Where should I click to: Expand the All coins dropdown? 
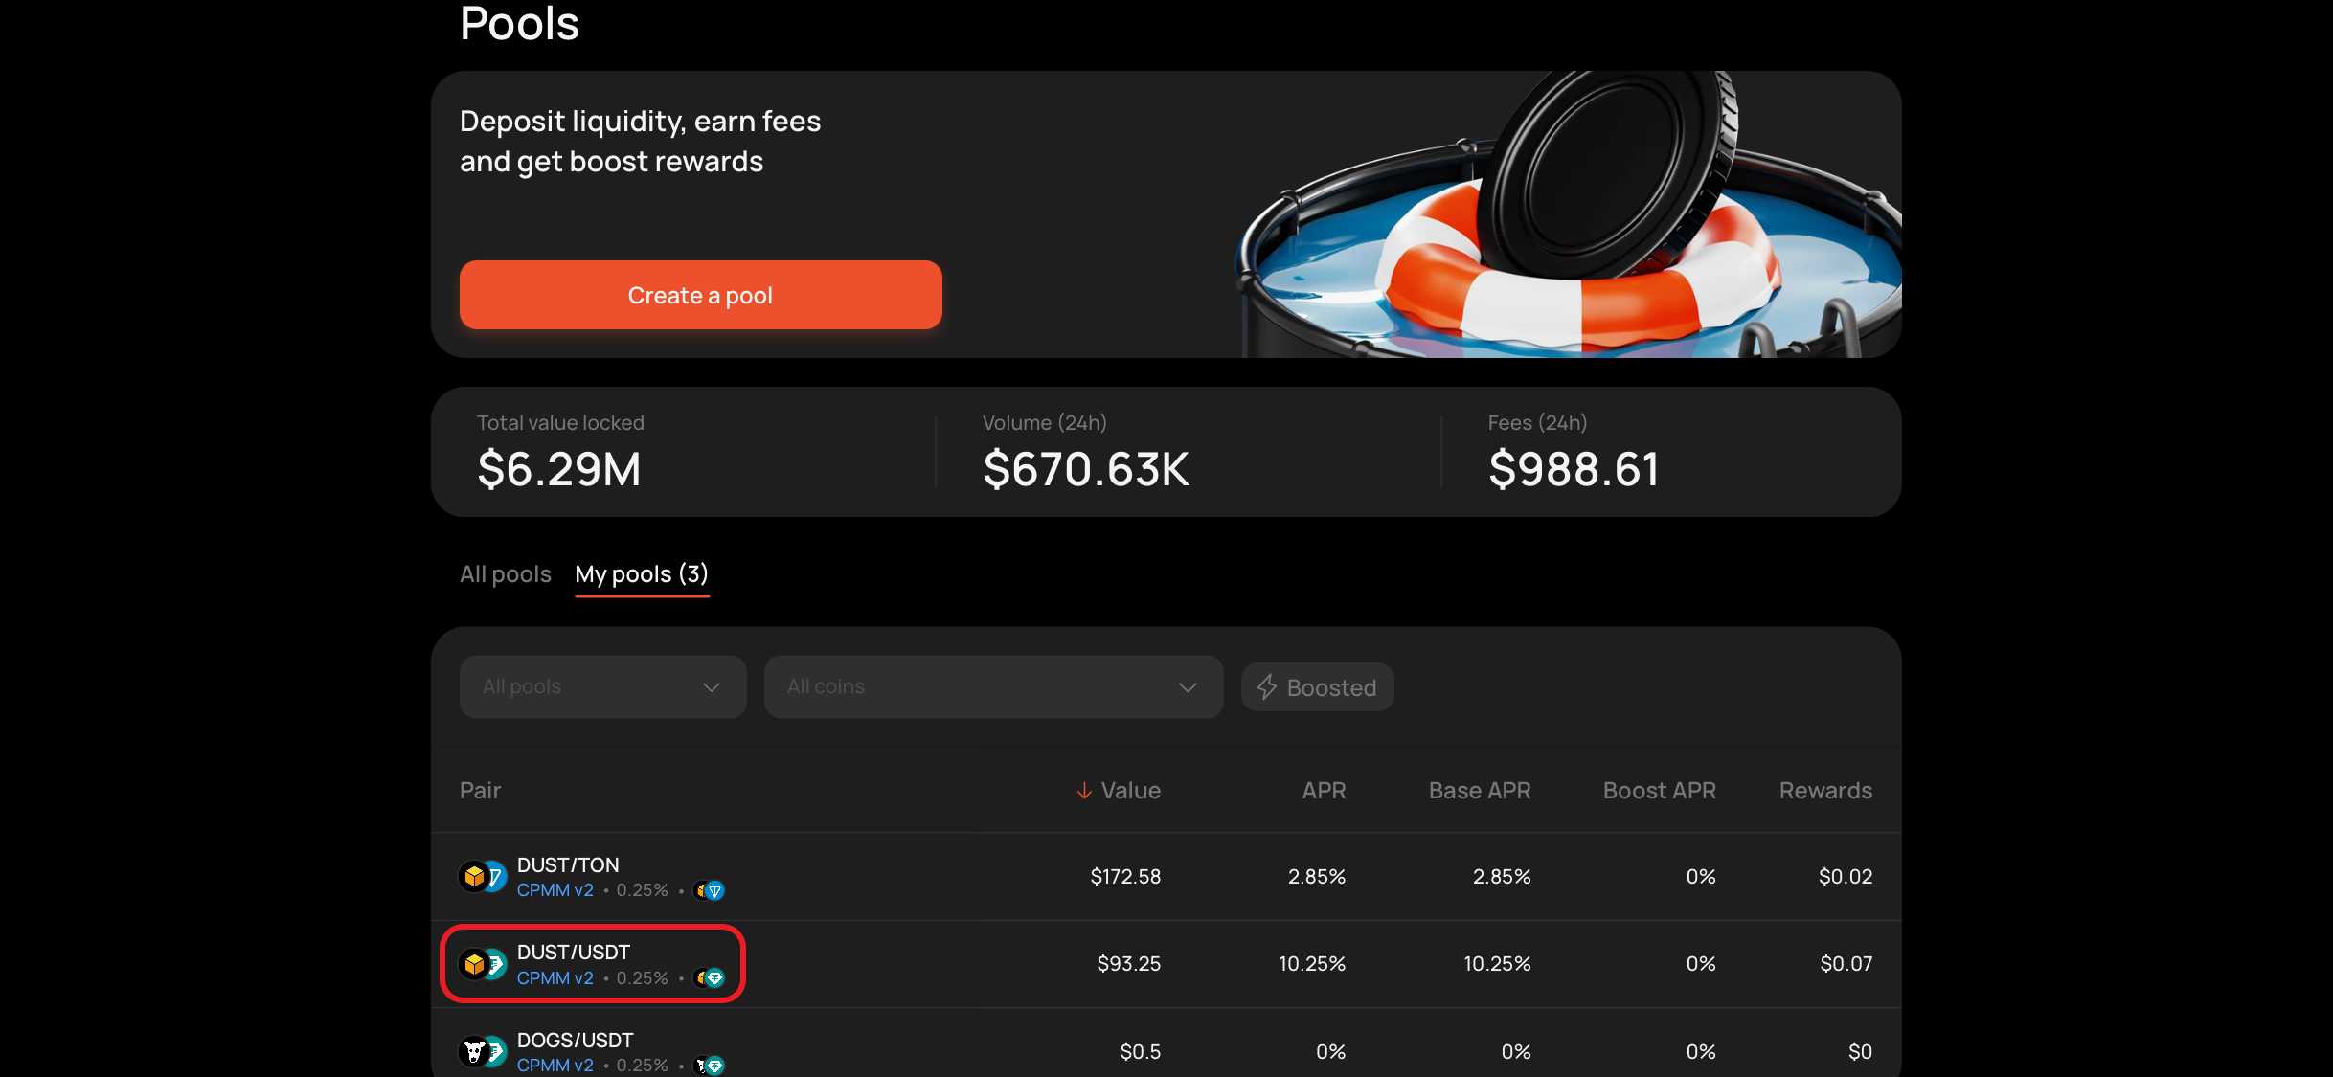[992, 687]
